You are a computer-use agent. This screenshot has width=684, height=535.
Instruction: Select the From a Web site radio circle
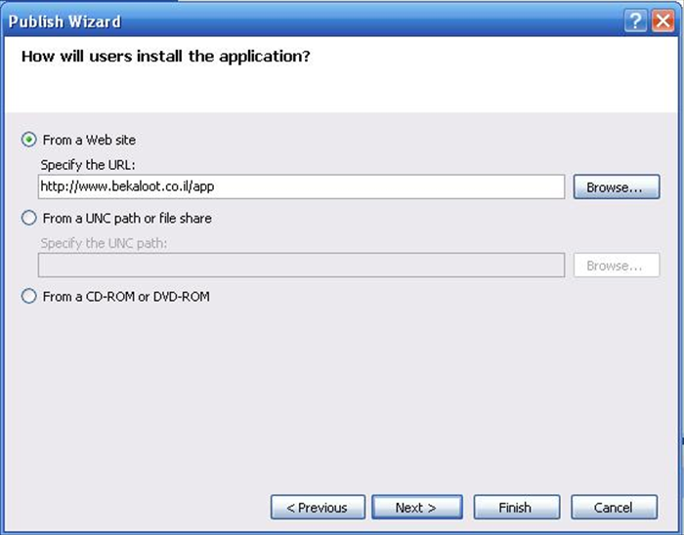click(x=28, y=140)
